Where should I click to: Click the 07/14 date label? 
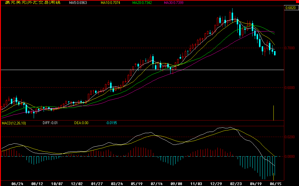tap(156, 184)
